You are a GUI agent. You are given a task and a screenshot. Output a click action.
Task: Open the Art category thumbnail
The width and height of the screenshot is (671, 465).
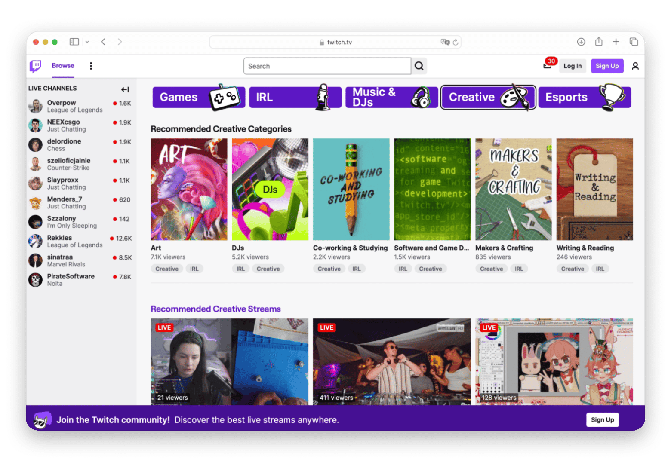tap(189, 189)
